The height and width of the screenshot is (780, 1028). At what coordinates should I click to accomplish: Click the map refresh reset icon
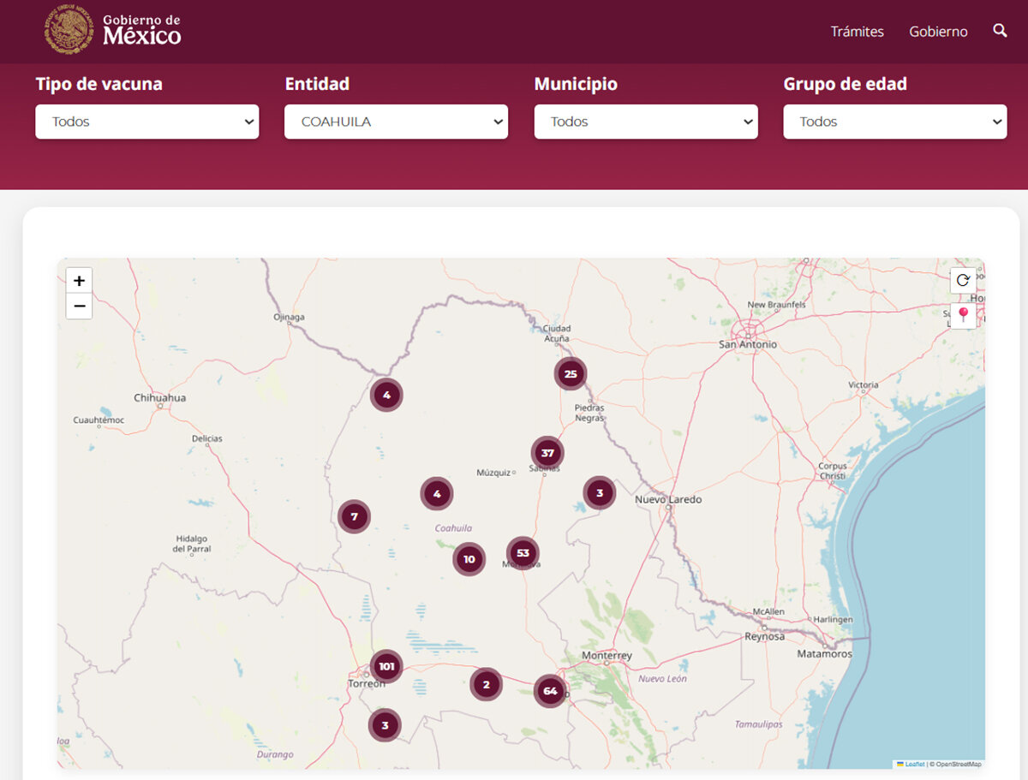(963, 281)
